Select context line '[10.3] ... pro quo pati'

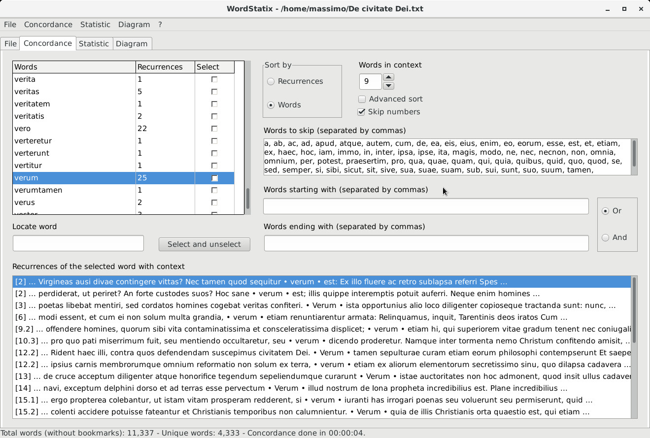322,341
